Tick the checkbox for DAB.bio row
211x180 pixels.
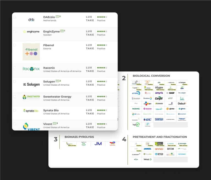(15, 17)
